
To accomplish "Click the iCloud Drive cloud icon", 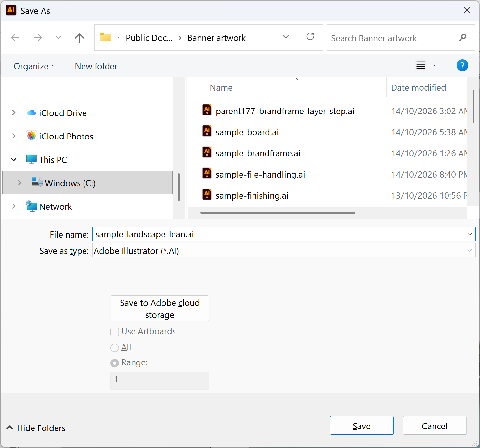I will [x=32, y=113].
